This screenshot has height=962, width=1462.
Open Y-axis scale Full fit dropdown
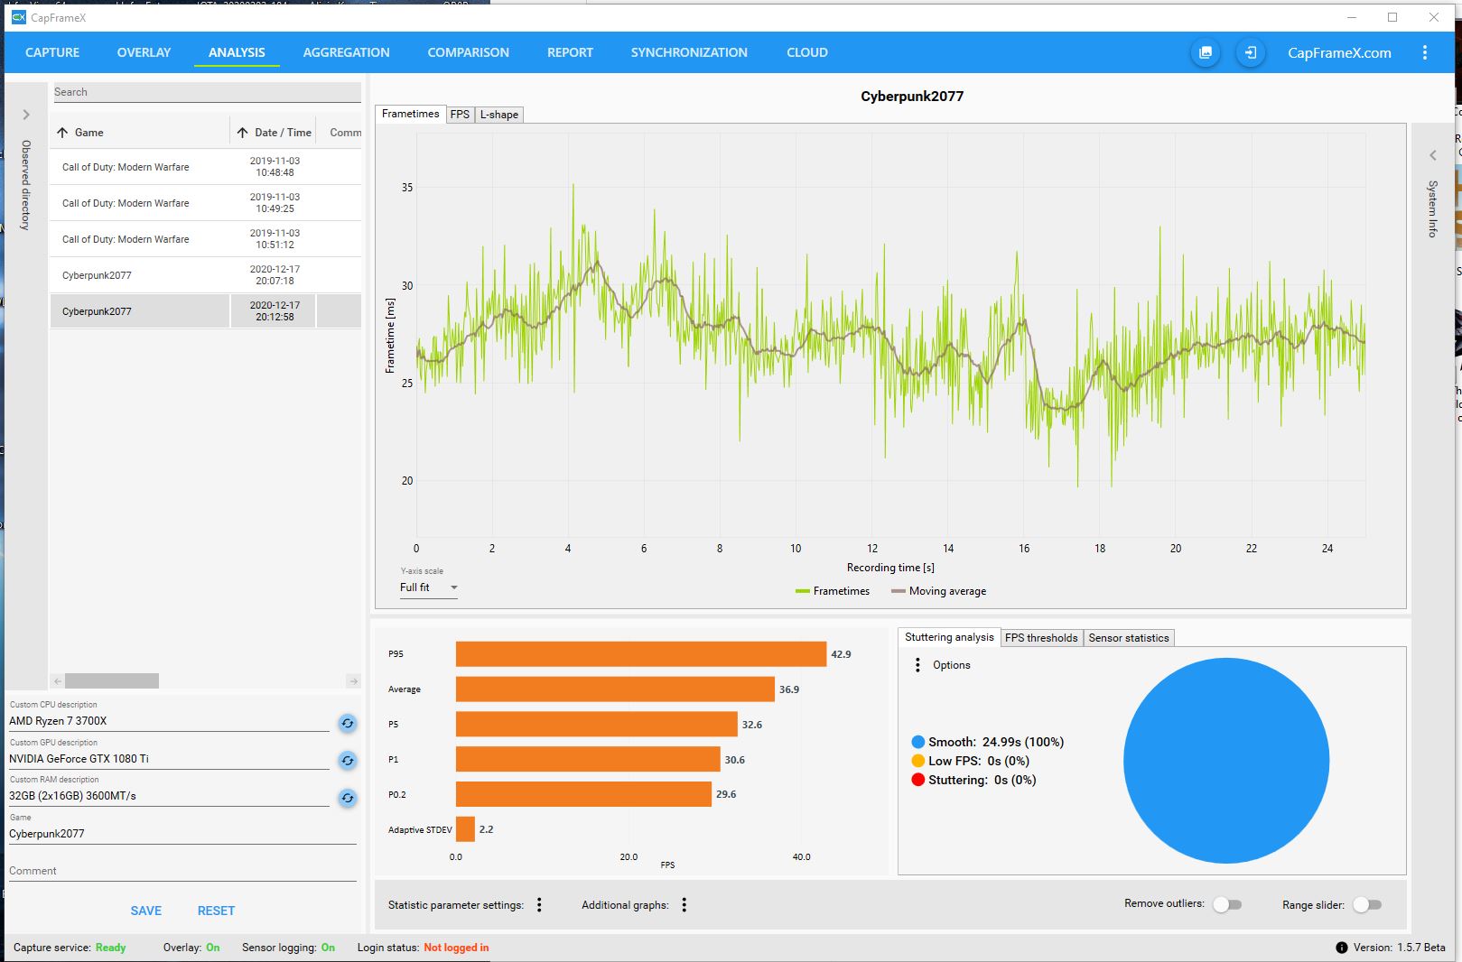click(429, 587)
